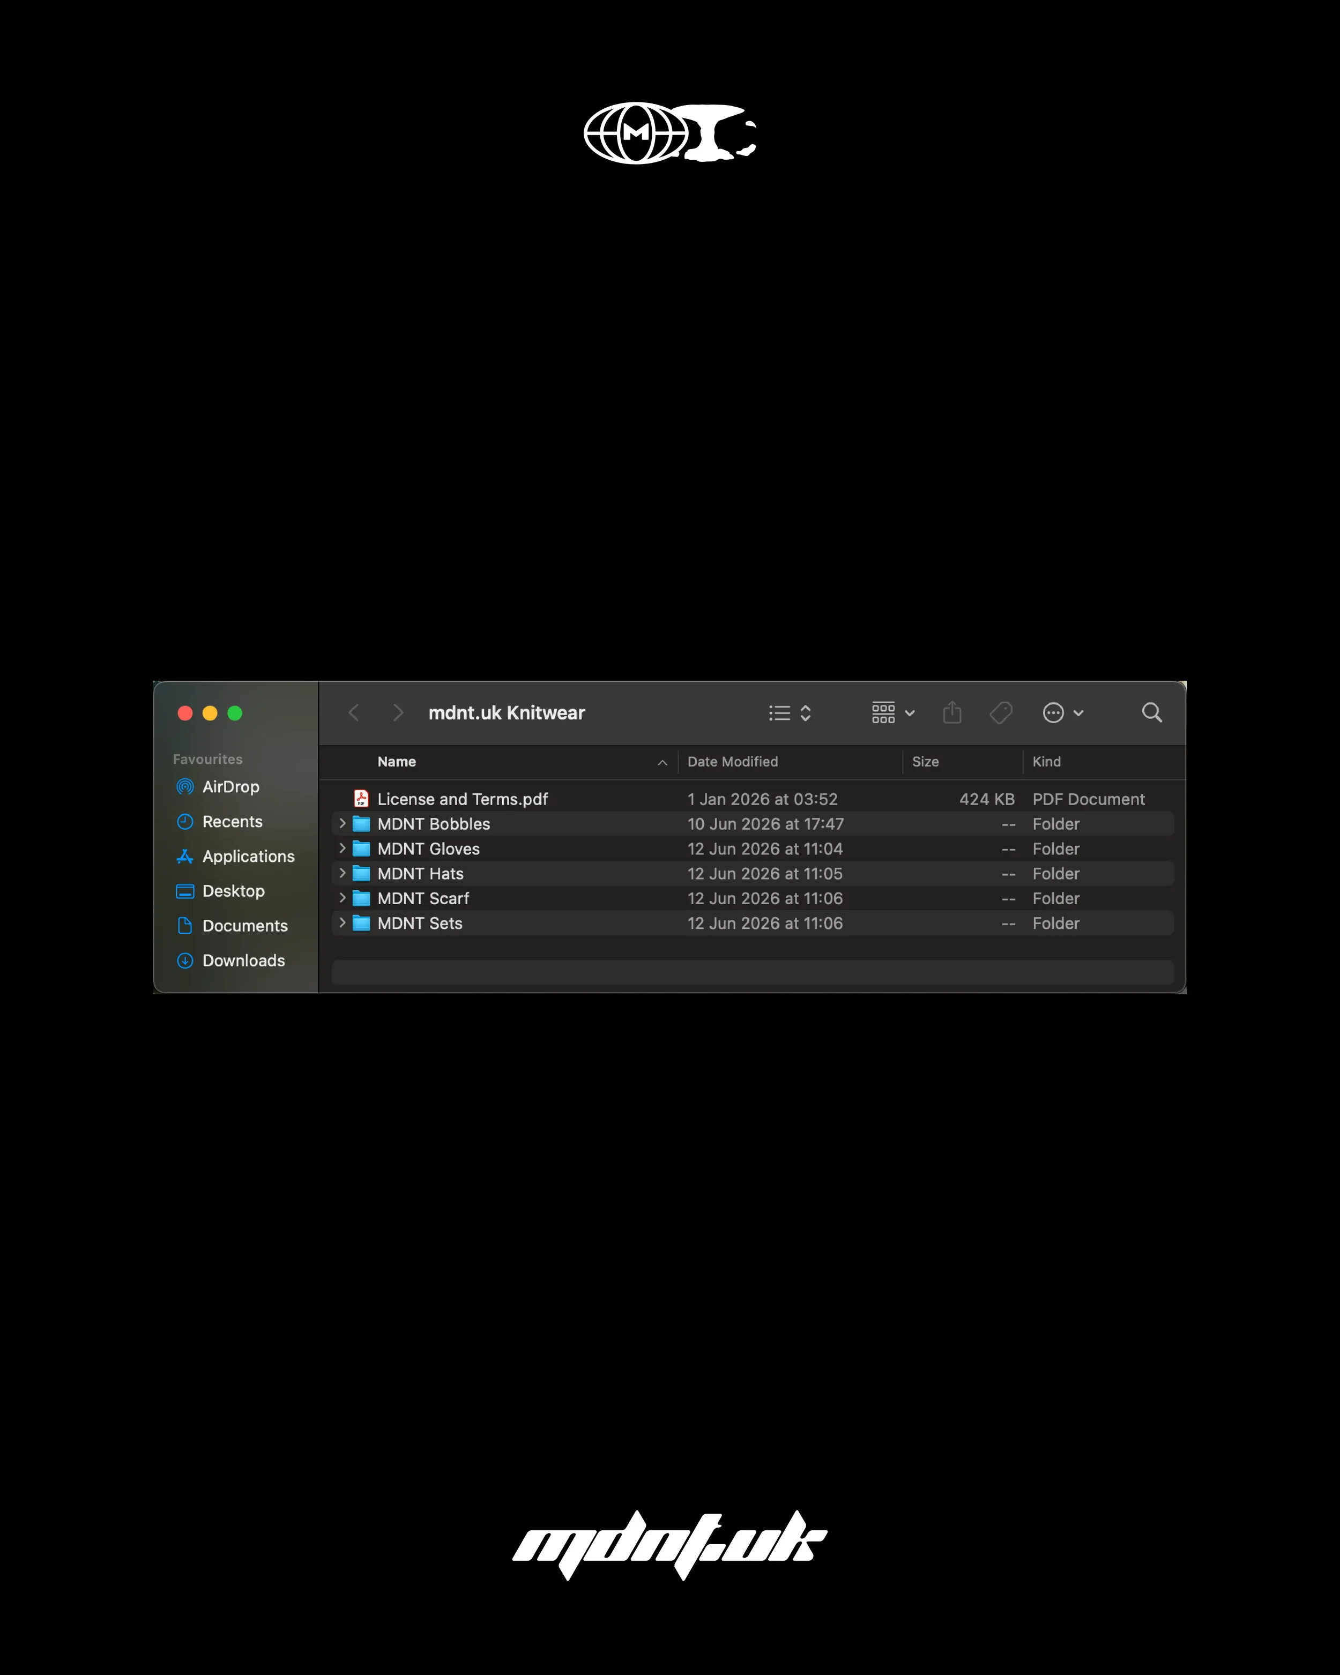1340x1675 pixels.
Task: Click the License and Terms PDF icon
Action: (361, 799)
